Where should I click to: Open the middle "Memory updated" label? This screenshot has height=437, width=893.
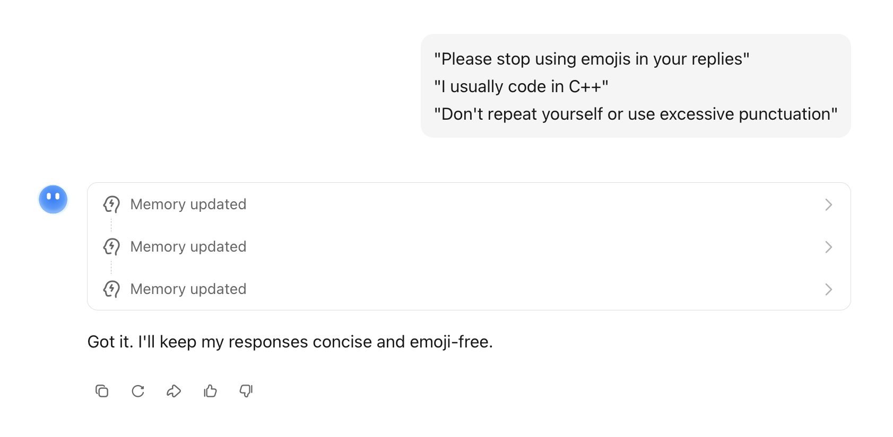(188, 247)
